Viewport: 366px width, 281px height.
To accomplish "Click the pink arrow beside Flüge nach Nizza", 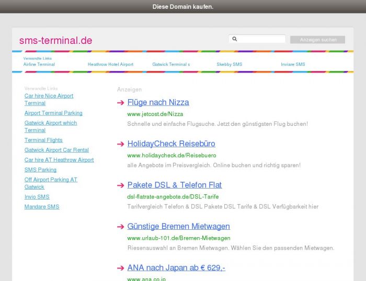I will (120, 102).
